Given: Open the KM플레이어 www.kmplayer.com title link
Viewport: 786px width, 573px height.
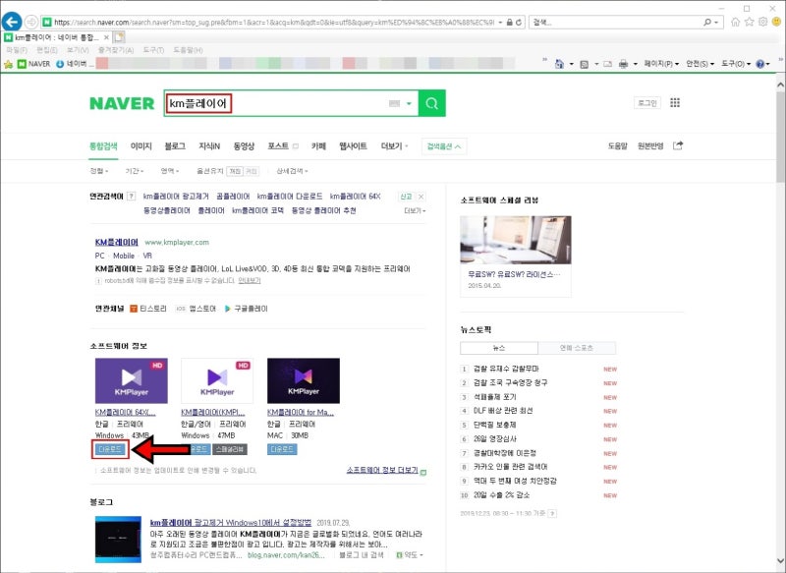Looking at the screenshot, I should (x=117, y=242).
